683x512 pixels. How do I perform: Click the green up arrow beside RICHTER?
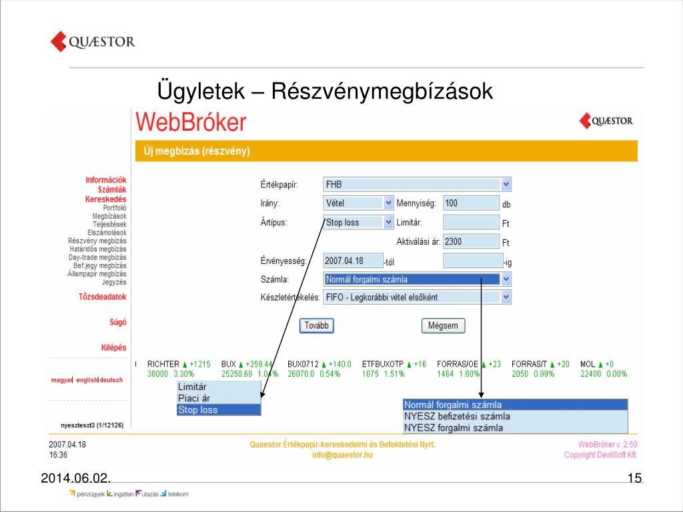[x=185, y=365]
